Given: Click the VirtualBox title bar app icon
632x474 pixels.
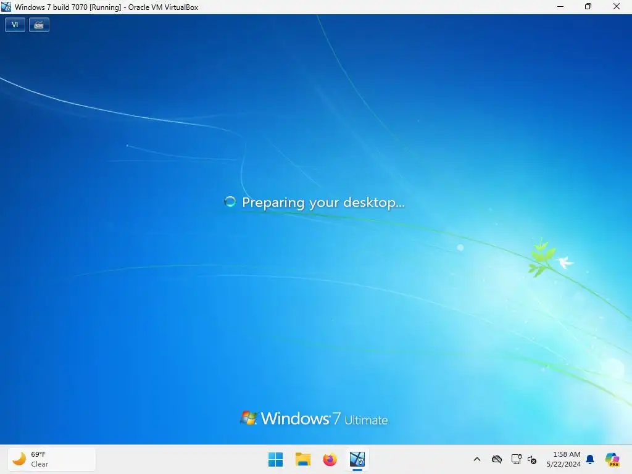Looking at the screenshot, I should point(6,7).
